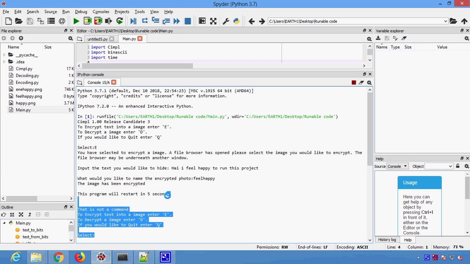Click the blue Stop debugging square
The image size is (470, 264).
pos(188,21)
